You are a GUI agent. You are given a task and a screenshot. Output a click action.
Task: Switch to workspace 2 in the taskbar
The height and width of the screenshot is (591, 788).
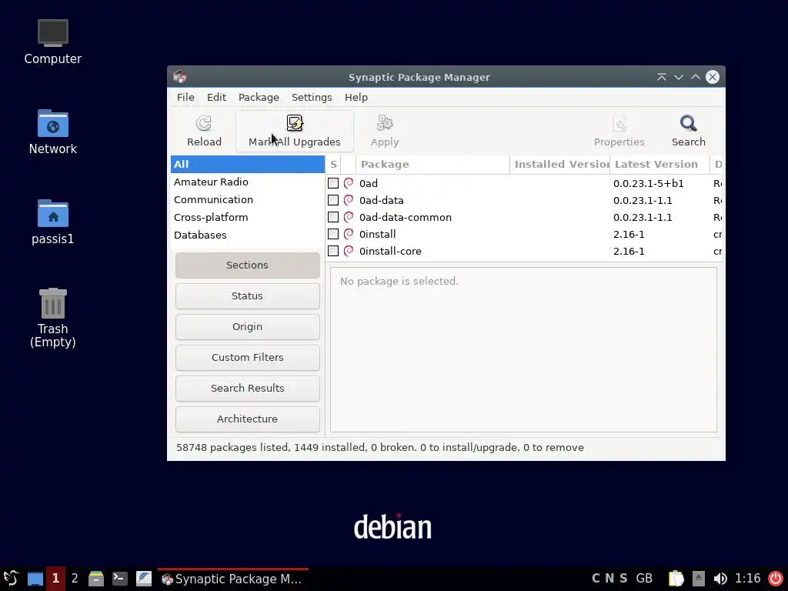pyautogui.click(x=75, y=579)
